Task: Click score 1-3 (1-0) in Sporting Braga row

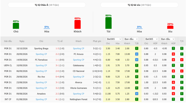Action: [x=60, y=49]
